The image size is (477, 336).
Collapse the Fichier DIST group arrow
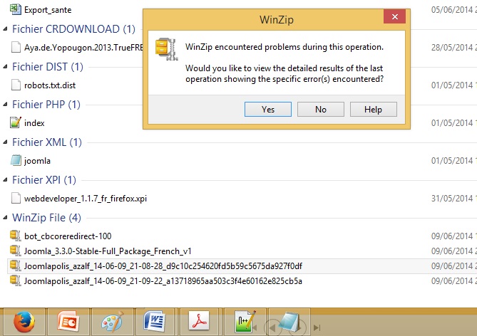pyautogui.click(x=5, y=67)
